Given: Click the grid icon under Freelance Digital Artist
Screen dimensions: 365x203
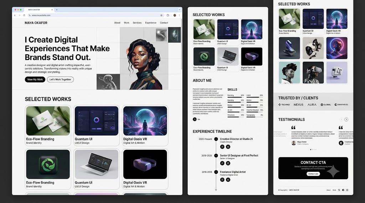Looking at the screenshot, I should pyautogui.click(x=228, y=180).
